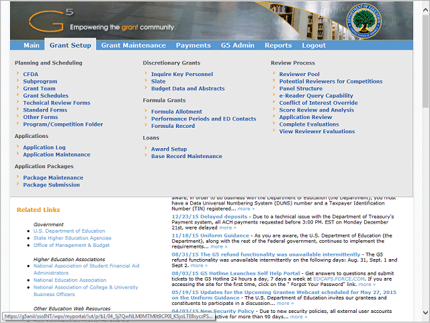Open the 04/03/15 New Security Policy item

213,312
